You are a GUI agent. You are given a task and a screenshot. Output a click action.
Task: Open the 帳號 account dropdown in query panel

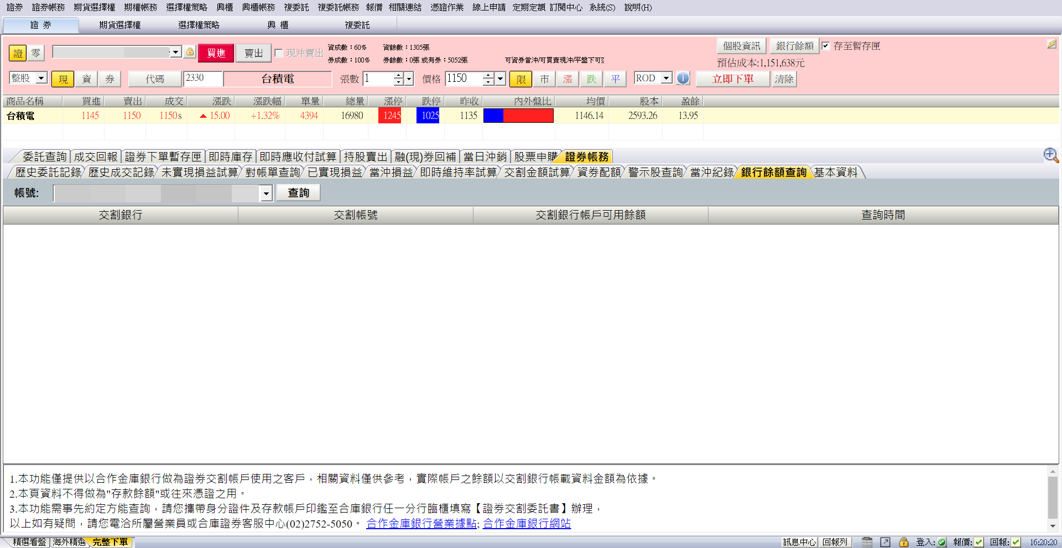pyautogui.click(x=266, y=193)
